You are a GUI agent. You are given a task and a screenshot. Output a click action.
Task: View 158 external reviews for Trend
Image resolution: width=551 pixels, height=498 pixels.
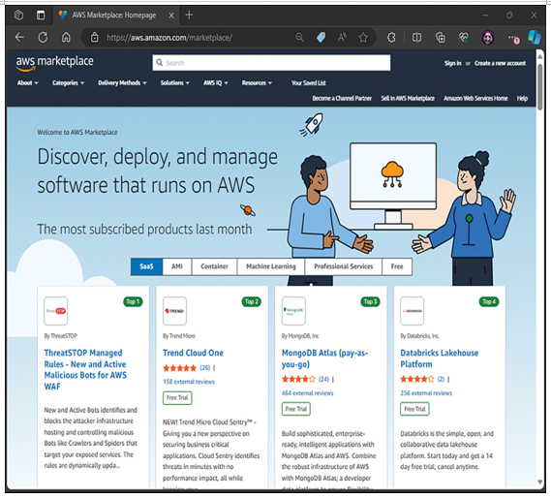click(x=189, y=382)
